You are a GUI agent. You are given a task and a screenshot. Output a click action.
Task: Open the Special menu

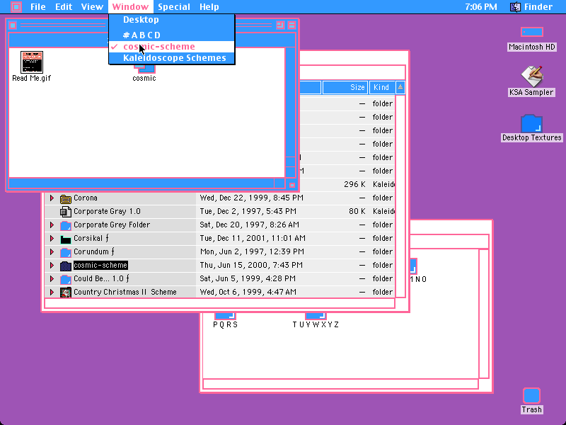click(174, 6)
